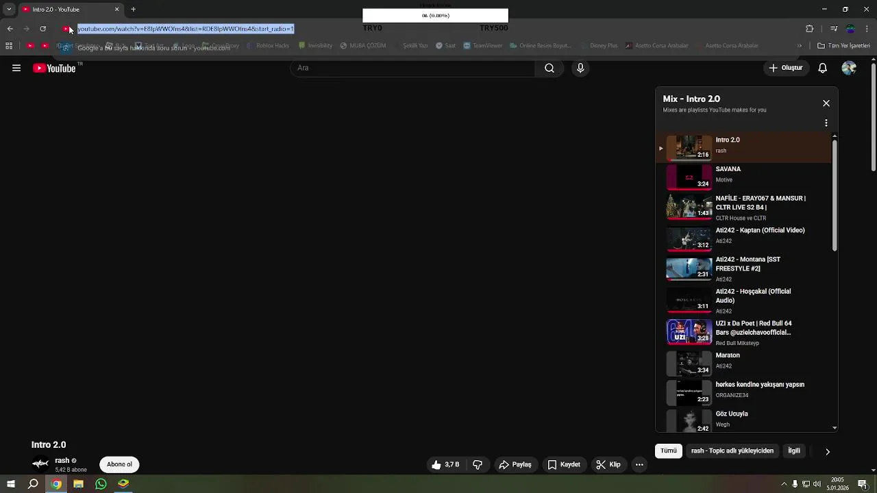Subscribe with the Abone ol button

coord(119,464)
